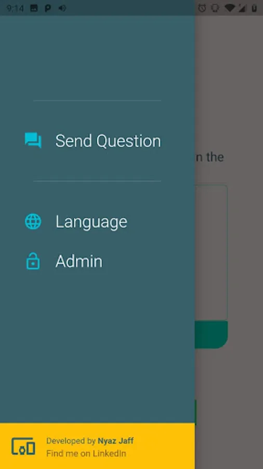Open the Nyaz Jaff developer name link
Screen dimensions: 263x469
click(x=116, y=440)
